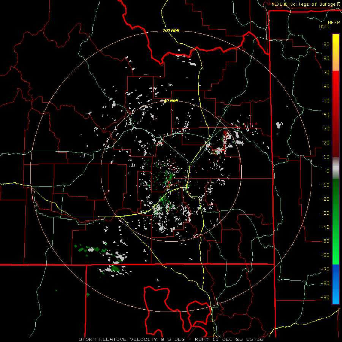Click the NEXR label above color scale

334,23
